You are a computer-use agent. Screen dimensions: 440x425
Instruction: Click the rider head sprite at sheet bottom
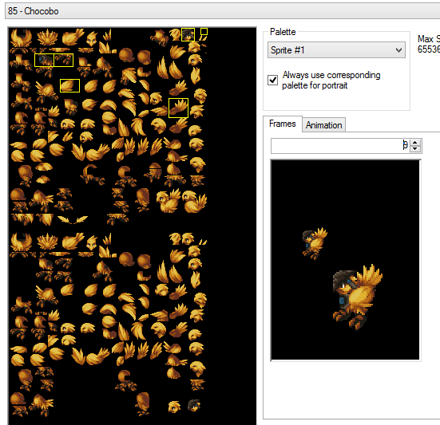coord(194,406)
